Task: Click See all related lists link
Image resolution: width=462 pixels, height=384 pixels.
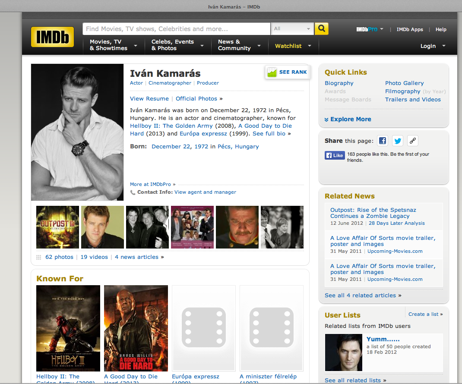Action: [x=353, y=380]
